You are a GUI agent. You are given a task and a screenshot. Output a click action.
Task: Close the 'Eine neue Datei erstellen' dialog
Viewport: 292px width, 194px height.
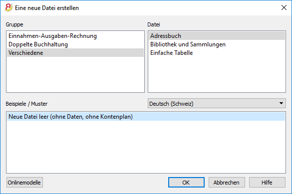click(x=284, y=7)
